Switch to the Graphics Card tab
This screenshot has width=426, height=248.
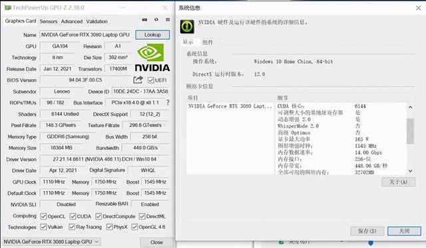(x=21, y=21)
